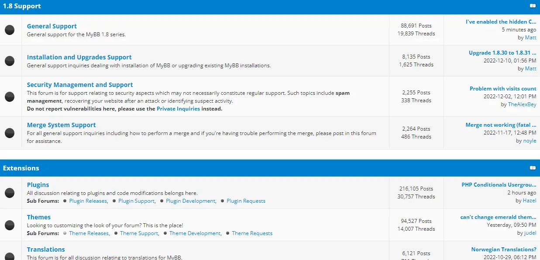Click the "338 Threads" count
This screenshot has height=260, width=540.
pyautogui.click(x=416, y=101)
